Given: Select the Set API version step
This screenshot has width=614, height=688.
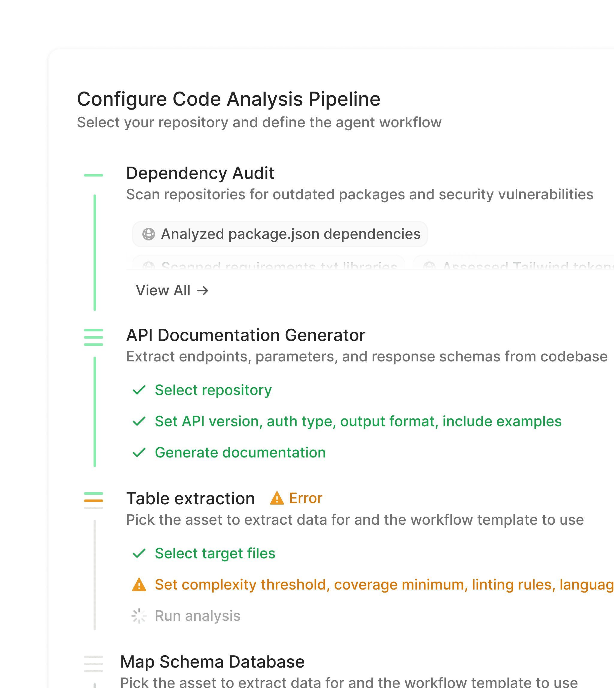Looking at the screenshot, I should [358, 421].
